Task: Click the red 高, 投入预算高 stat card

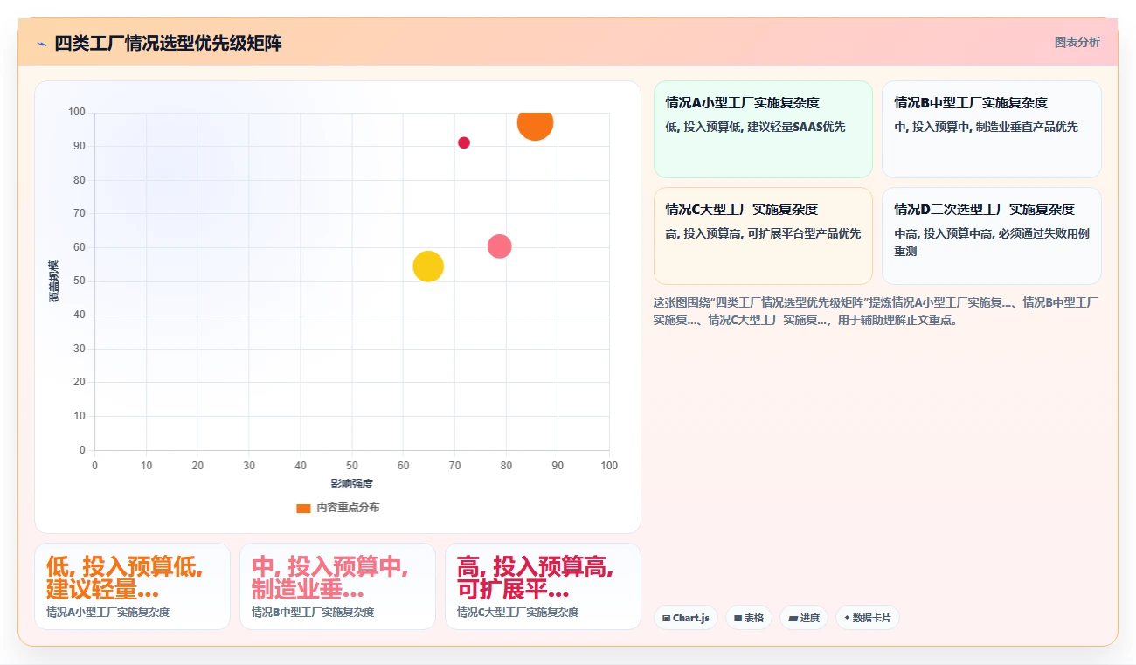Action: click(x=543, y=586)
